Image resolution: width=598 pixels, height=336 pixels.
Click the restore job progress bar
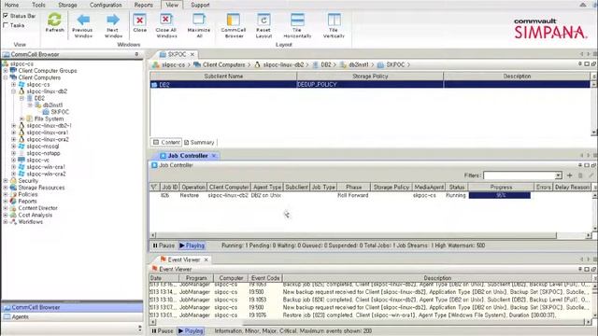(x=500, y=195)
